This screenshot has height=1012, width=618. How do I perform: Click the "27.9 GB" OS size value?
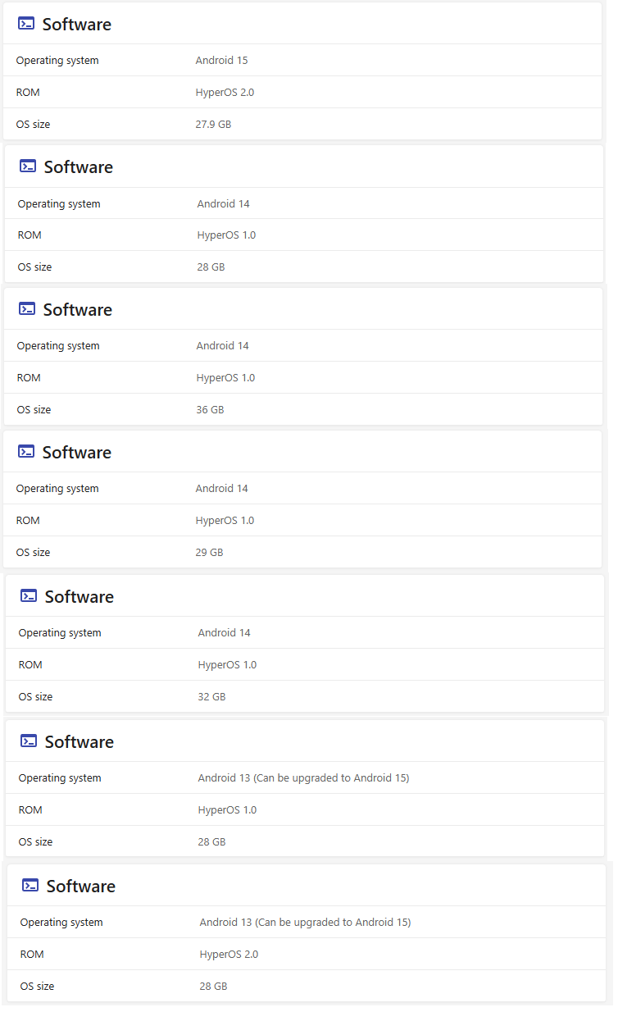pyautogui.click(x=213, y=125)
